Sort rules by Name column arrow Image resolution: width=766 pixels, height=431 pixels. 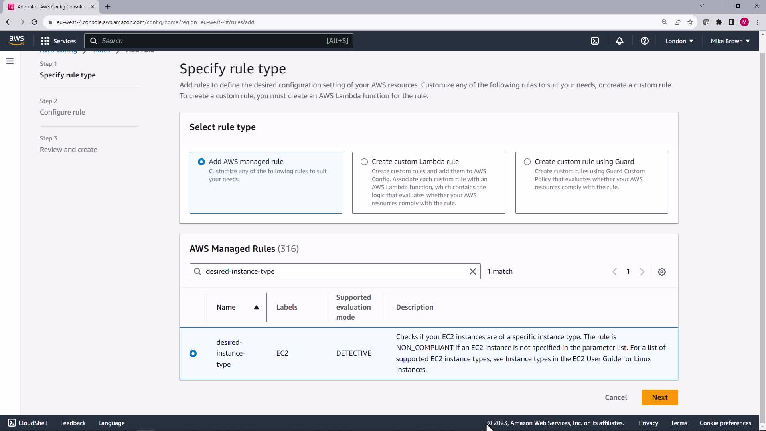pos(257,307)
